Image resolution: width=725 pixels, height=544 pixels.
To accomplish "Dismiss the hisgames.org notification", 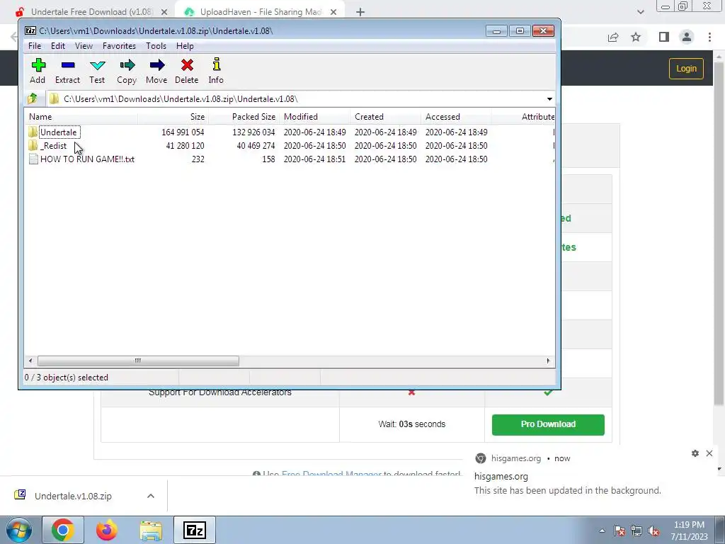I will (x=709, y=453).
